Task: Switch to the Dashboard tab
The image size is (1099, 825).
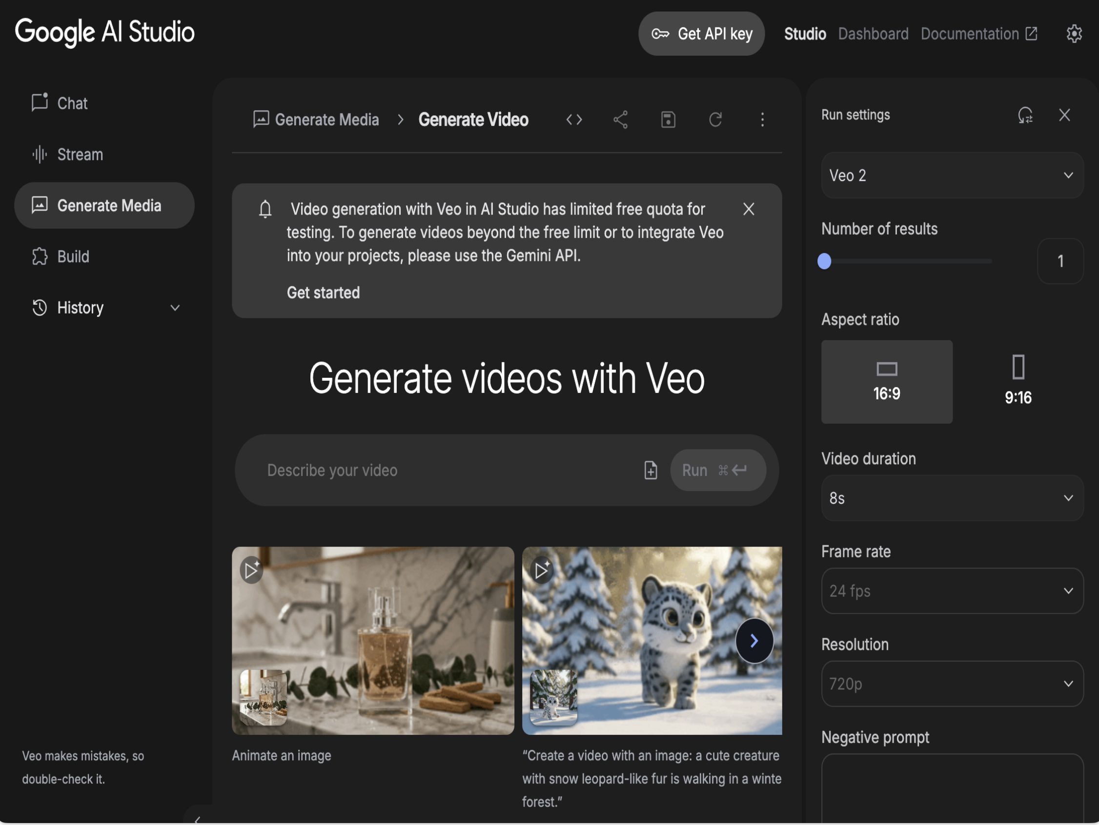Action: [873, 34]
